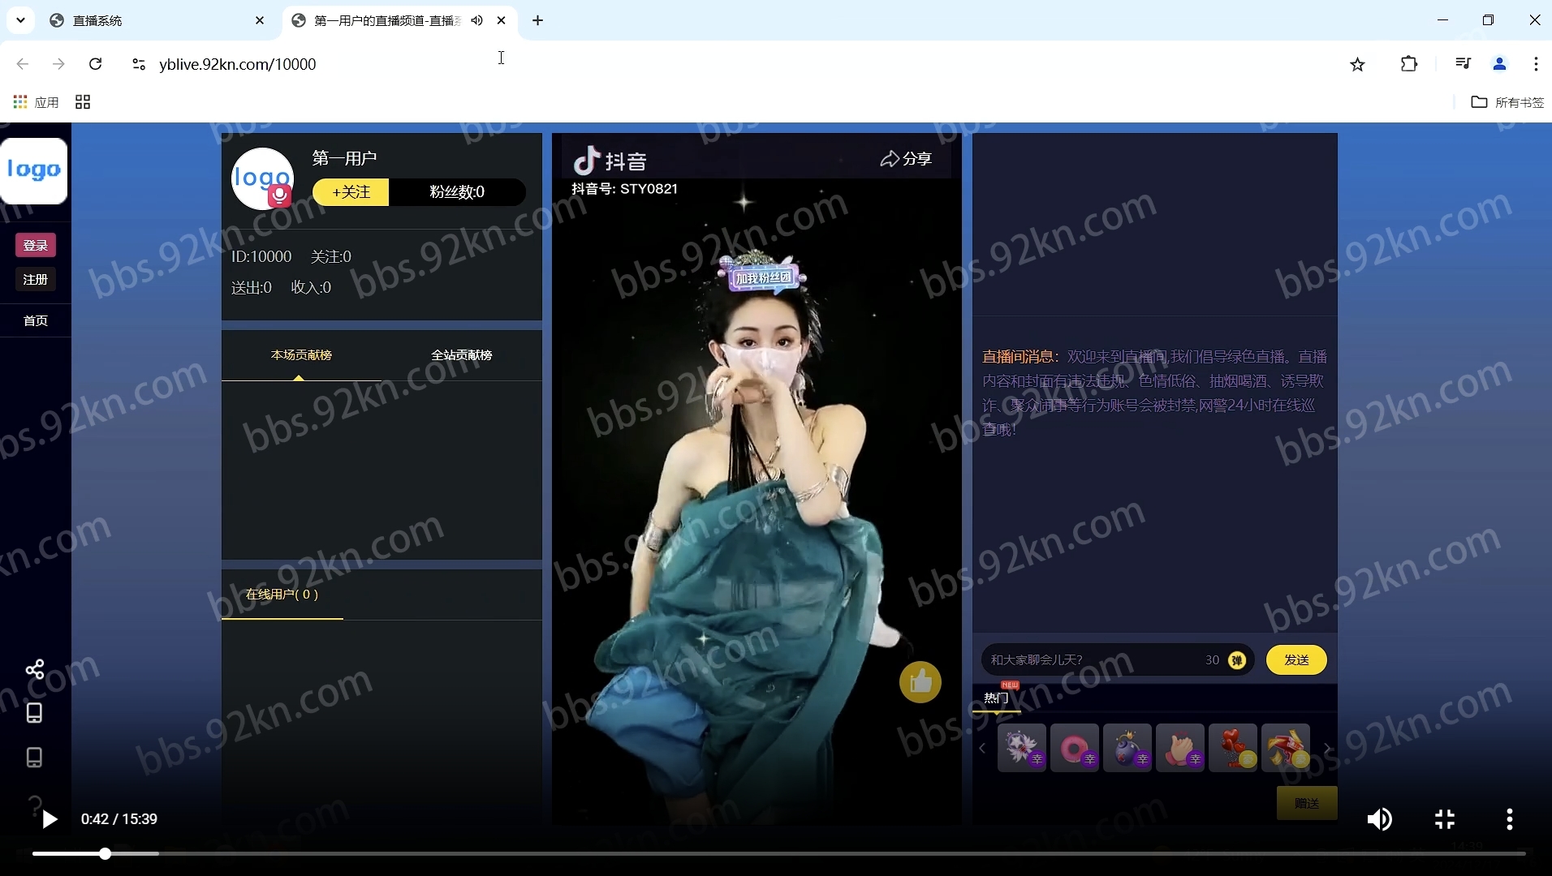The height and width of the screenshot is (876, 1552).
Task: Close the 直播系统 browser tab
Action: [x=260, y=20]
